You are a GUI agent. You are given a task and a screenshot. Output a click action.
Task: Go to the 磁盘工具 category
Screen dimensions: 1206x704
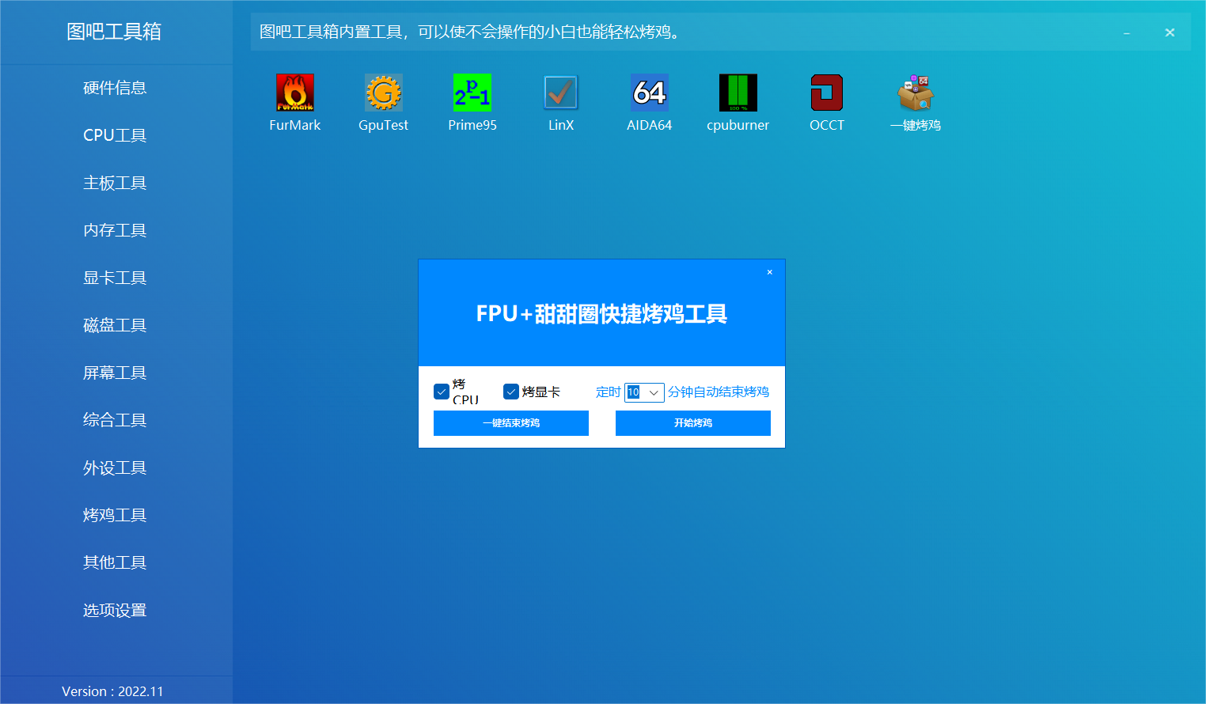(115, 325)
